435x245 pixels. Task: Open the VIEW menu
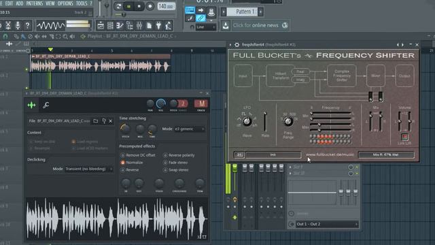(x=50, y=3)
